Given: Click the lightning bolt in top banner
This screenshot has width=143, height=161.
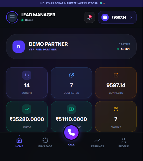Looking at the screenshot, I should point(104,3).
